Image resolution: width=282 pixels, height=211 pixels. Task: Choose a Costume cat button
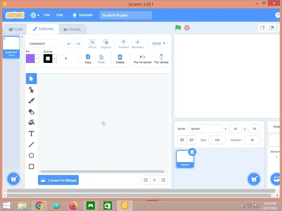pyautogui.click(x=13, y=179)
